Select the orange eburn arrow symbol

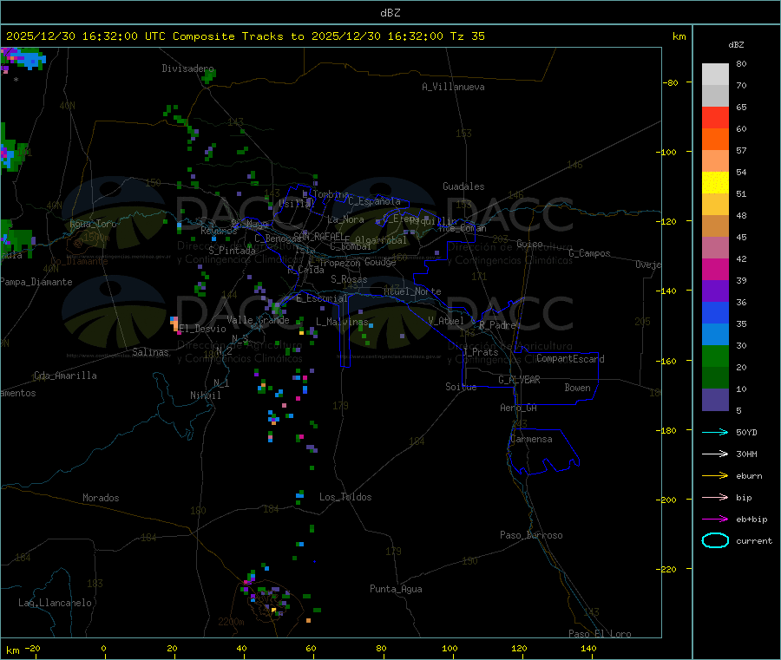714,475
